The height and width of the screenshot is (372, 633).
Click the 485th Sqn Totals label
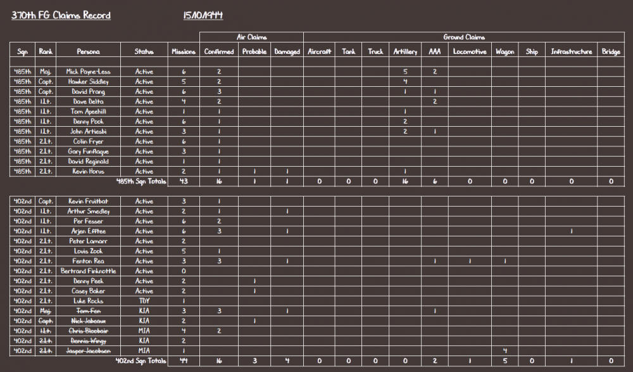[141, 181]
